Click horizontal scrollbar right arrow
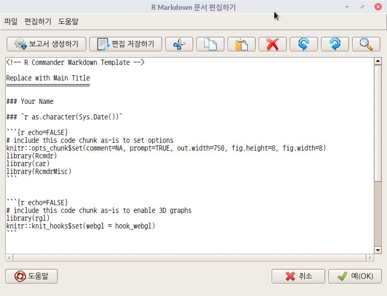Viewport: 387px width, 296px height. pos(370,258)
